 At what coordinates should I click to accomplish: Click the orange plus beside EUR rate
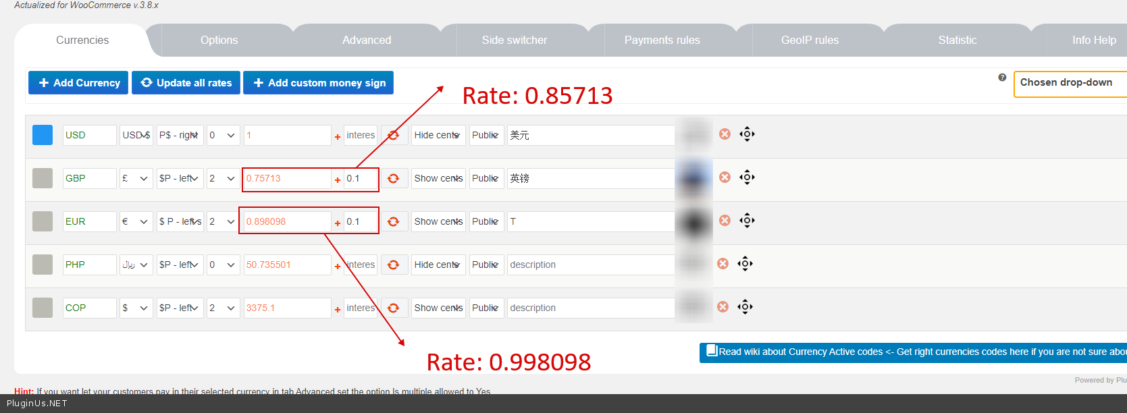point(338,223)
